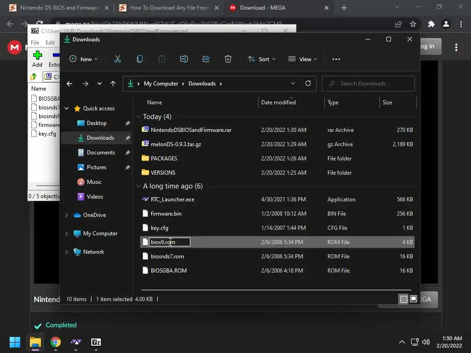
Task: Click the Paste icon in Explorer toolbar
Action: click(x=161, y=59)
